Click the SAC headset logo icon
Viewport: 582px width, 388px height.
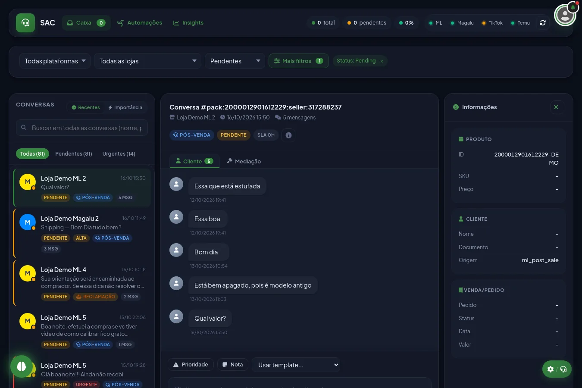click(25, 23)
